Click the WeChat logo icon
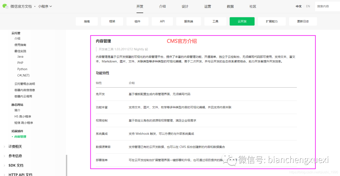Image resolution: width=340 pixels, height=176 pixels. [5, 6]
